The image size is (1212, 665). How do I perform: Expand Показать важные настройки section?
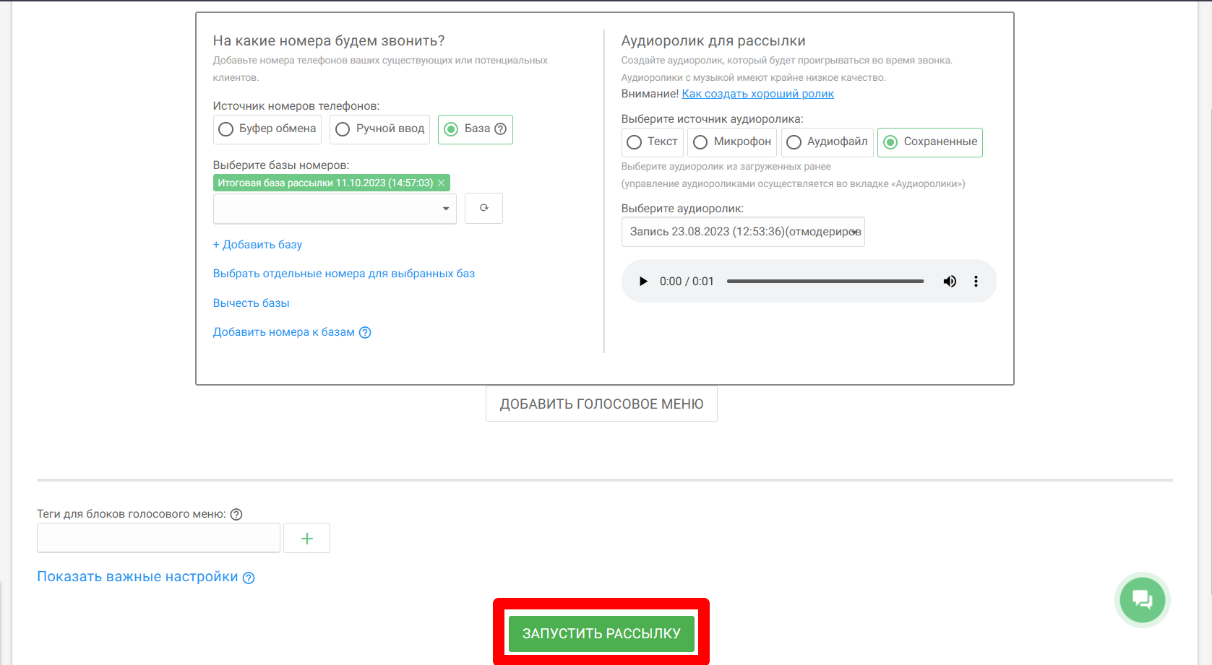[x=137, y=577]
